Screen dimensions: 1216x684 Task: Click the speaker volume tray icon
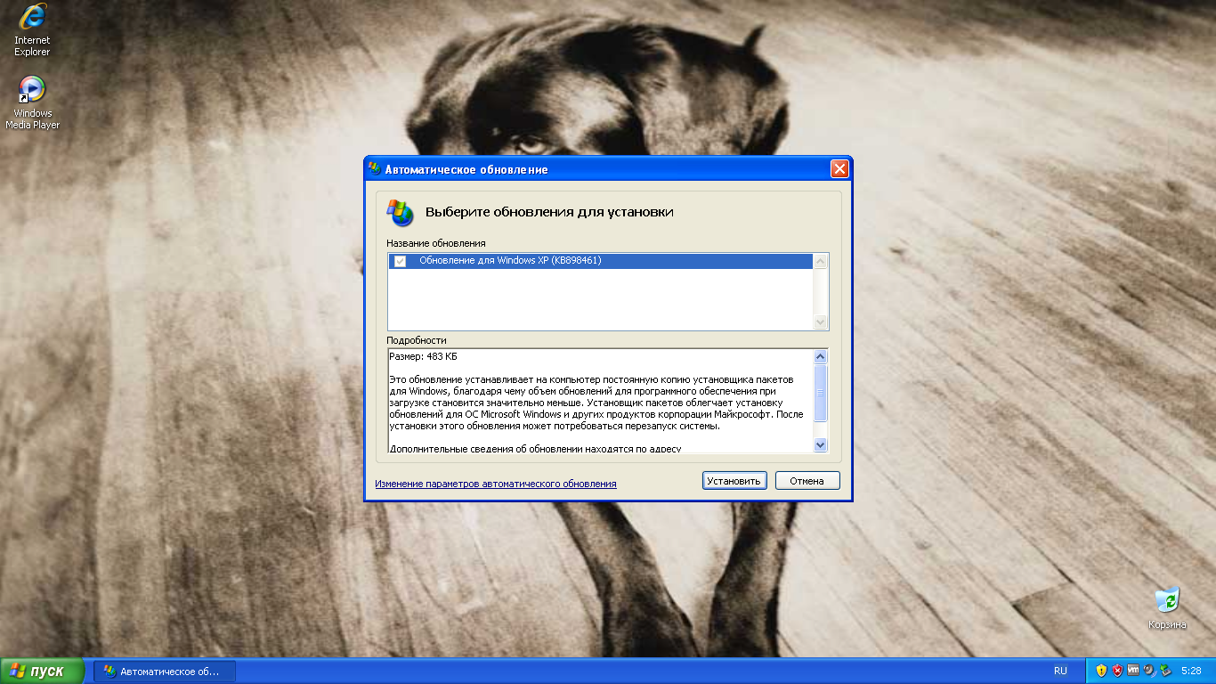point(1149,671)
